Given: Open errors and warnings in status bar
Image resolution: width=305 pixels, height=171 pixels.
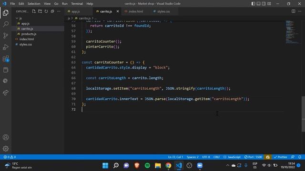Looking at the screenshot, I should pyautogui.click(x=10, y=157).
